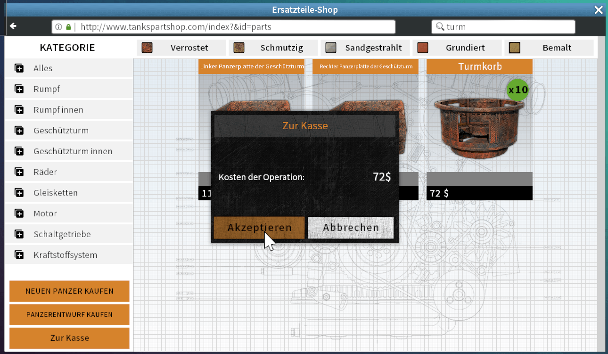Expand the Gleisketten category
This screenshot has height=354, width=608.
56,193
